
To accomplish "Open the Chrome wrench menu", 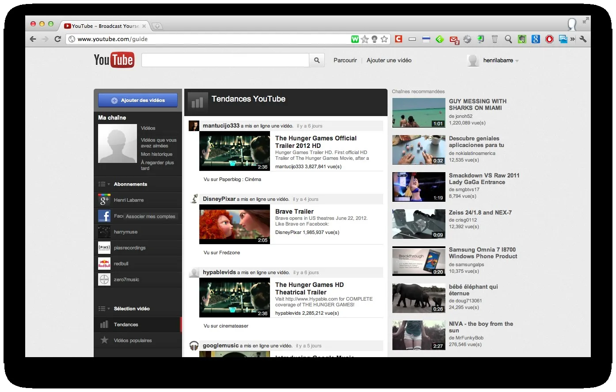I will tap(583, 39).
